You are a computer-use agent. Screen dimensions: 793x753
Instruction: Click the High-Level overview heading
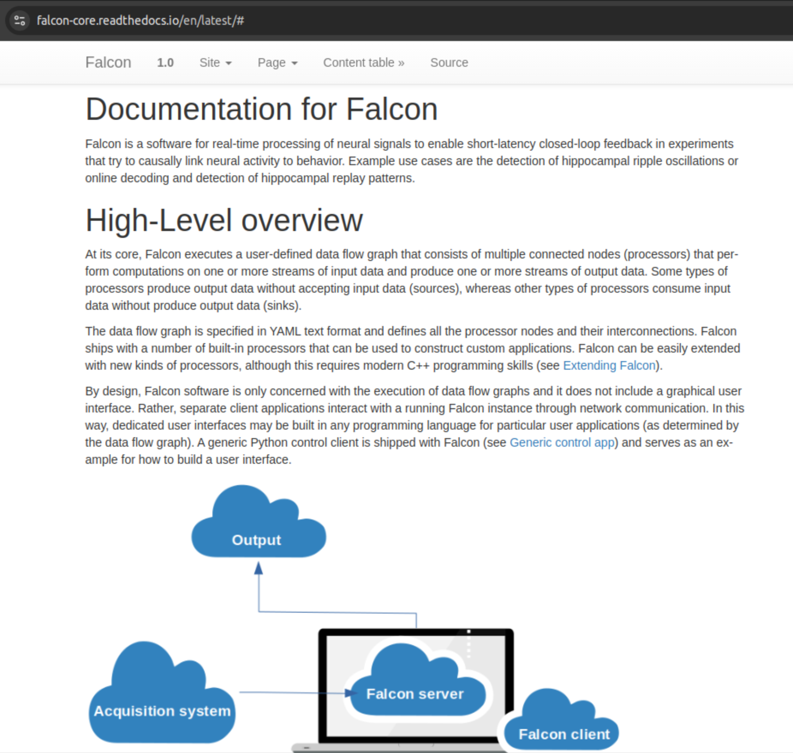(224, 220)
